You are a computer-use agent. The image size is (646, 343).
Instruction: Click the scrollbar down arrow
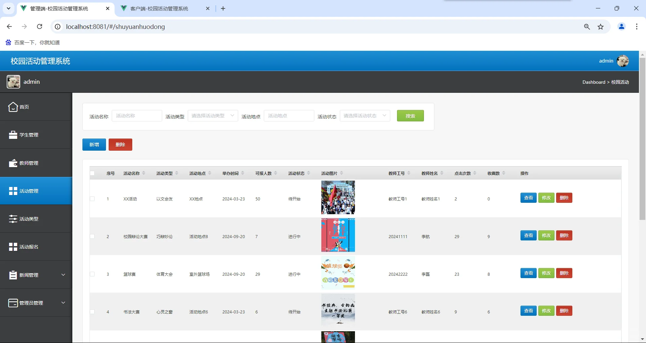[642, 339]
